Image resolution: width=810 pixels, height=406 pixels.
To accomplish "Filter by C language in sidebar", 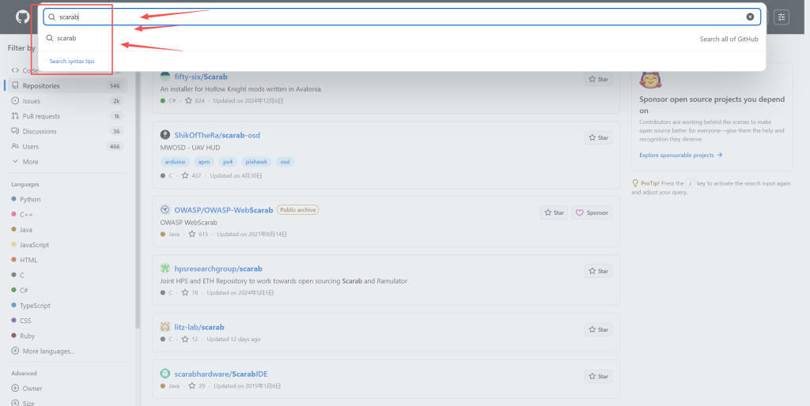I will tap(17, 276).
